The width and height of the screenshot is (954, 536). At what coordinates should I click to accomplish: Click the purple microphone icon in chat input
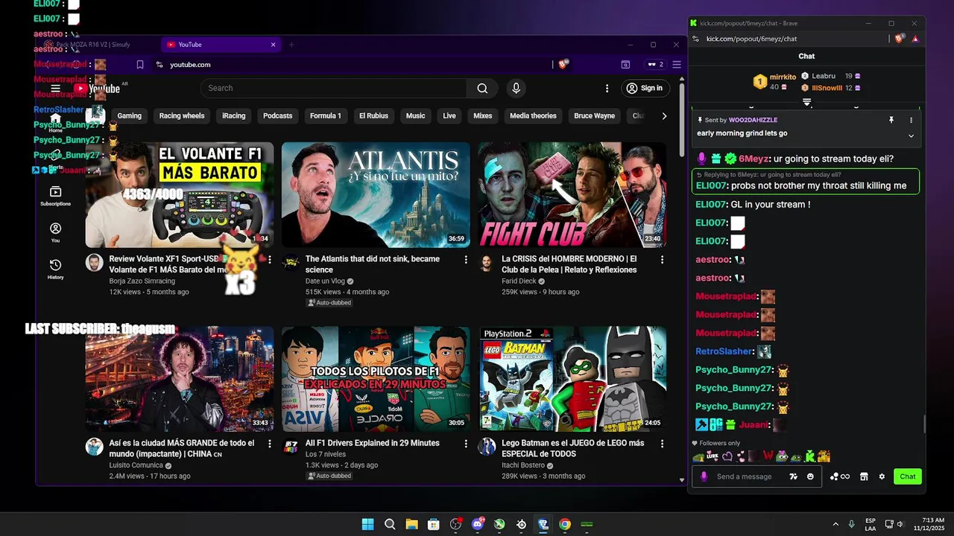(x=704, y=476)
